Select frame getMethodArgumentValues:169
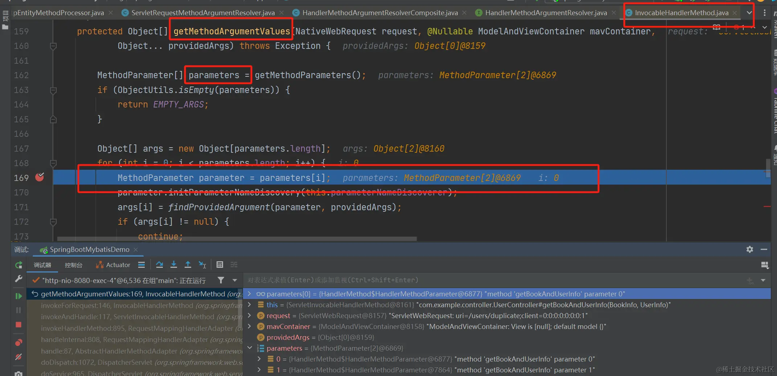This screenshot has height=376, width=777. pos(134,294)
